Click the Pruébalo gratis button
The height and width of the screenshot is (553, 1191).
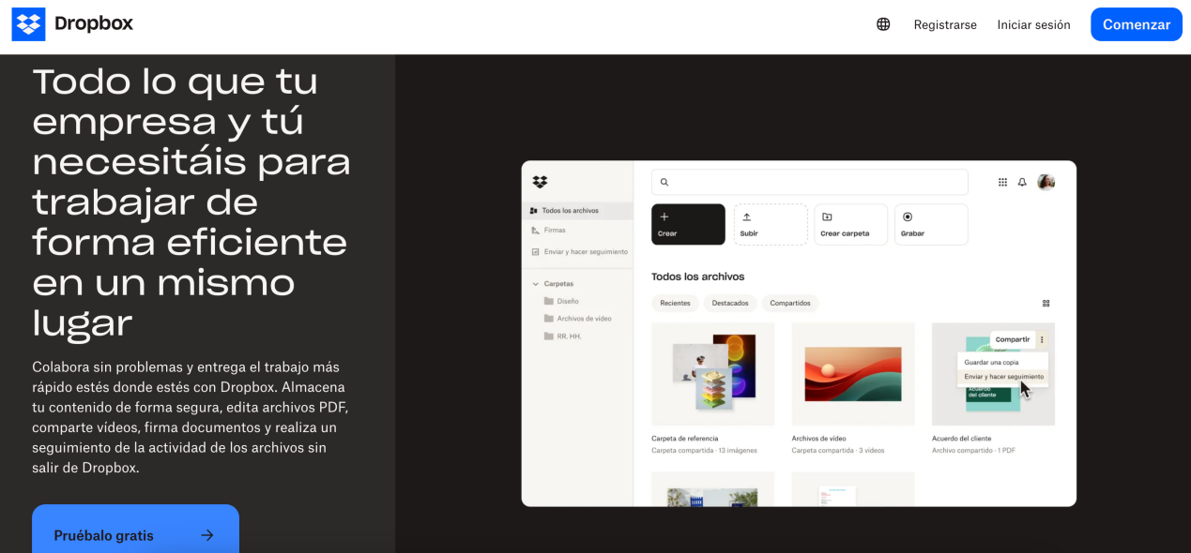(x=135, y=530)
